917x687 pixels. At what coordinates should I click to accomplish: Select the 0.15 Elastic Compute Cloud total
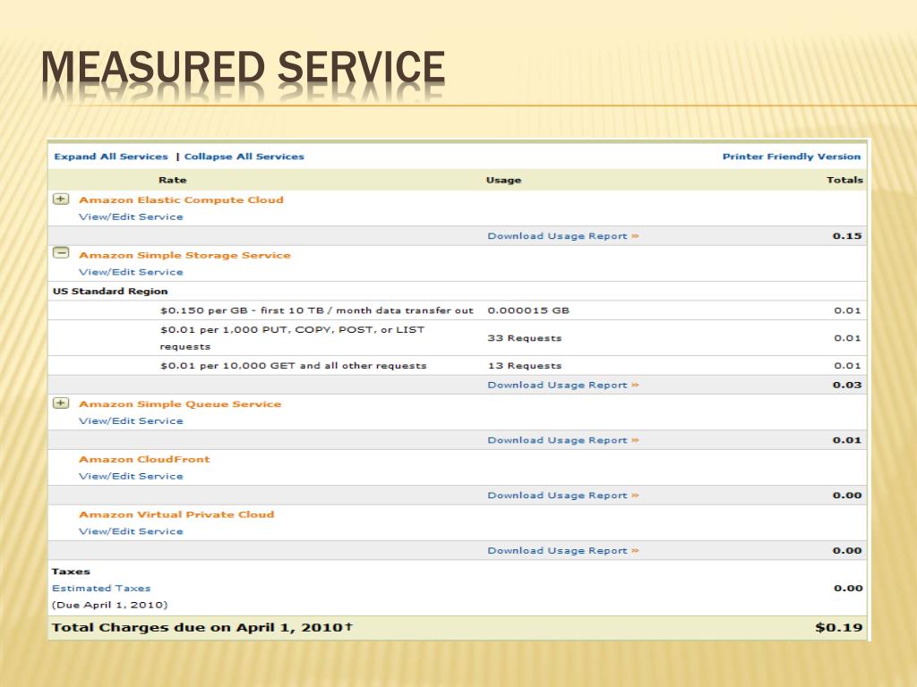pyautogui.click(x=847, y=236)
